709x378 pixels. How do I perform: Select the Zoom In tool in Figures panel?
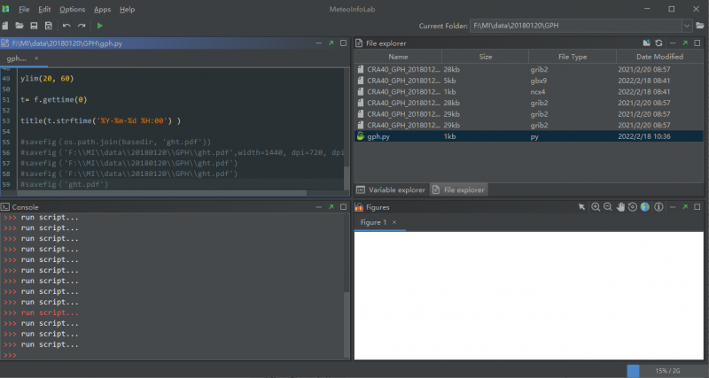pos(596,206)
